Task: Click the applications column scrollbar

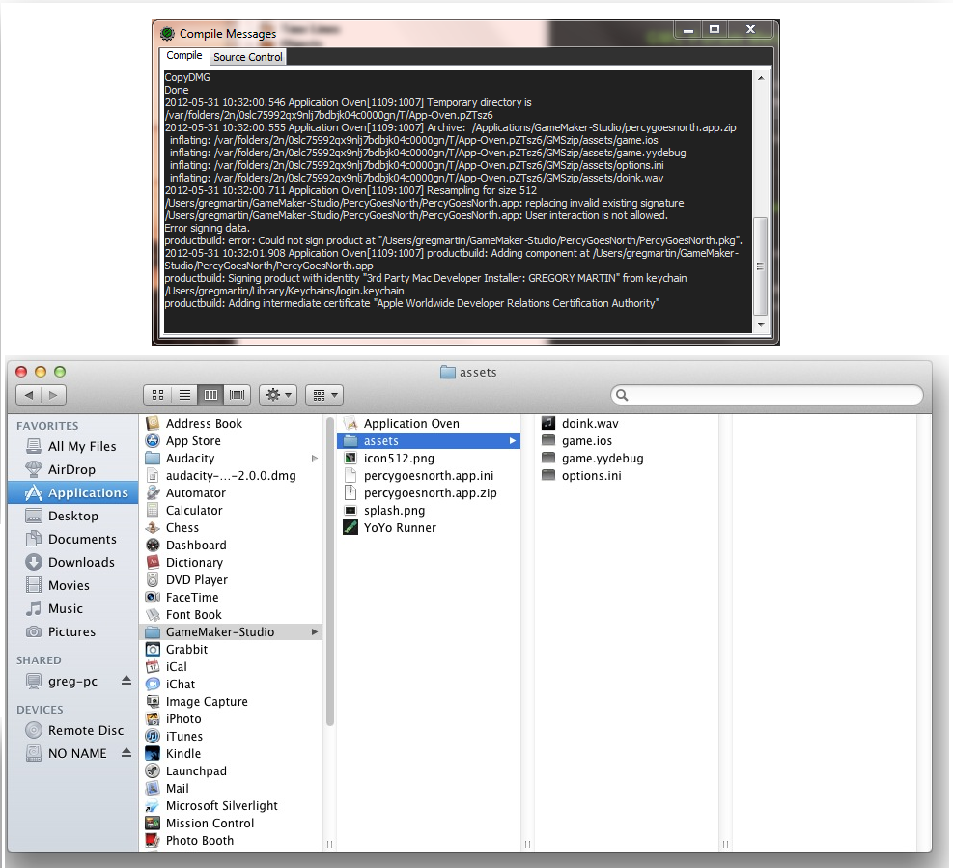Action: coord(330,572)
